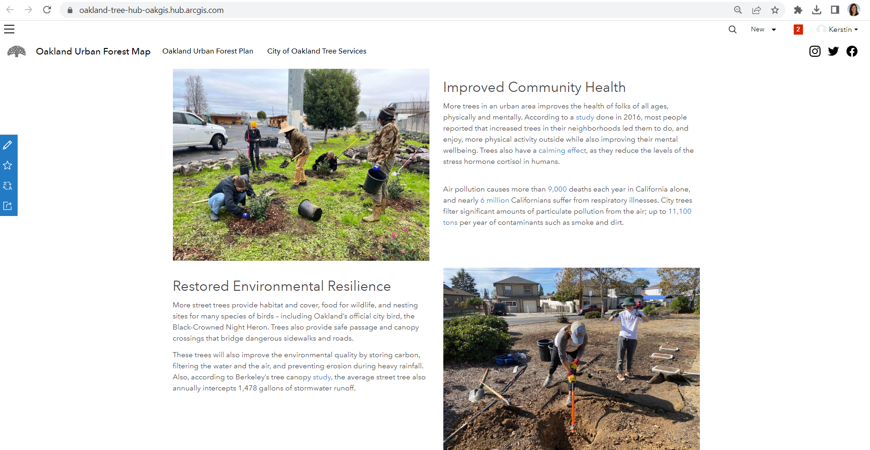The image size is (870, 450).
Task: Open the '11,100 tons' link
Action: [x=680, y=211]
